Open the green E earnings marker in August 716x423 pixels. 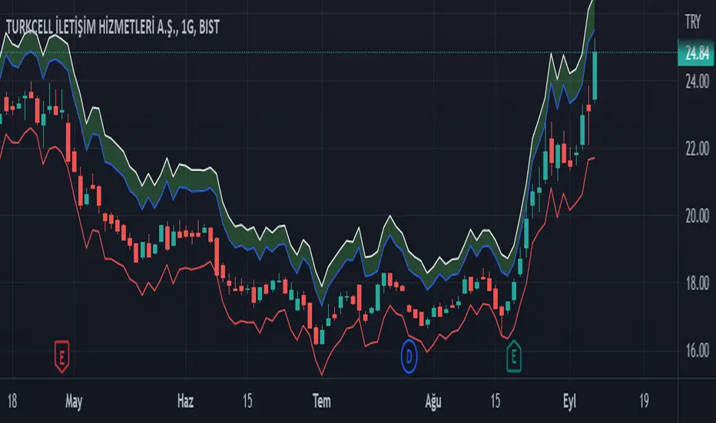(x=514, y=356)
